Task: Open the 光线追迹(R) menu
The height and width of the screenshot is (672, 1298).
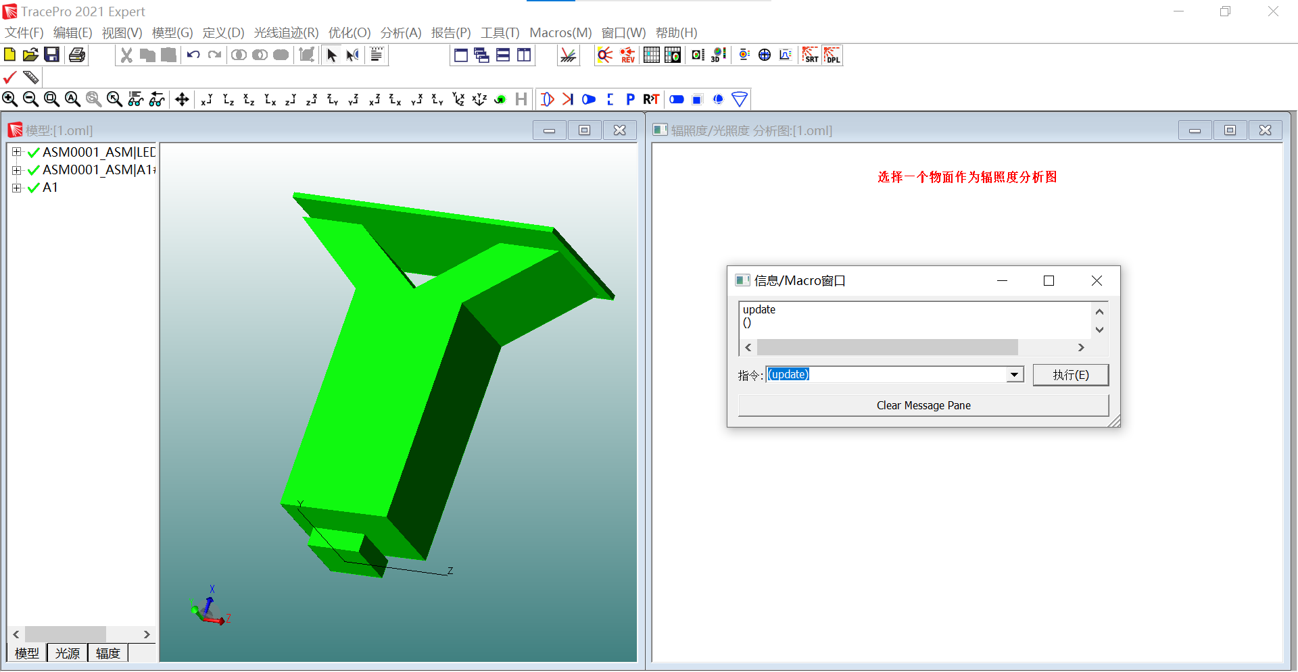Action: pyautogui.click(x=286, y=32)
